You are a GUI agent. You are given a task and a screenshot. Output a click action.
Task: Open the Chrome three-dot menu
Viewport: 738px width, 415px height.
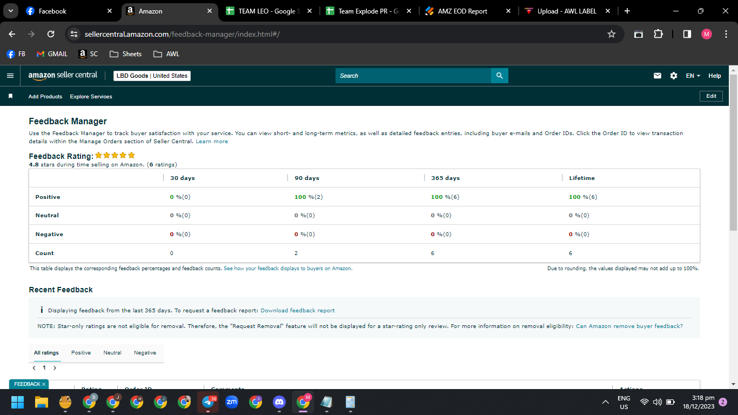coord(726,34)
